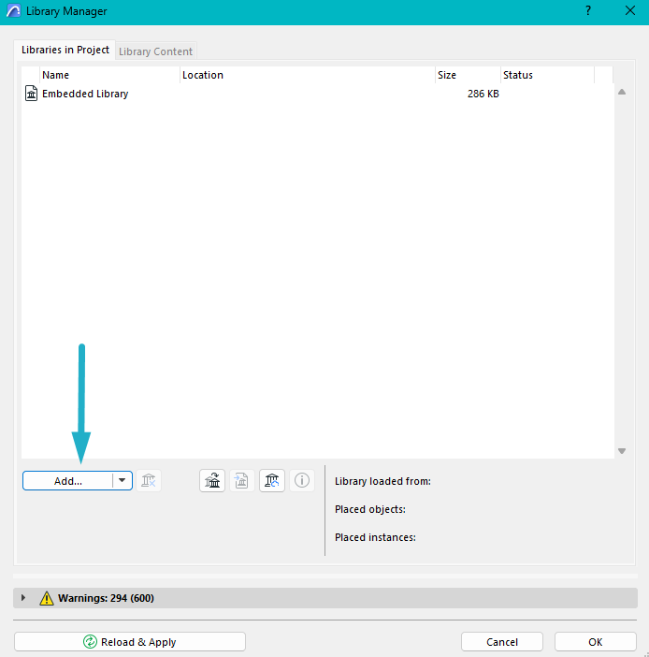This screenshot has height=657, width=649.
Task: Click the list scroll down arrow
Action: 622,451
